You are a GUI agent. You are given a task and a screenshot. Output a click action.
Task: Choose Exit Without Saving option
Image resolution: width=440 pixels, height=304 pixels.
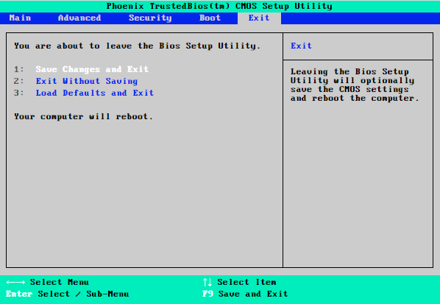87,81
